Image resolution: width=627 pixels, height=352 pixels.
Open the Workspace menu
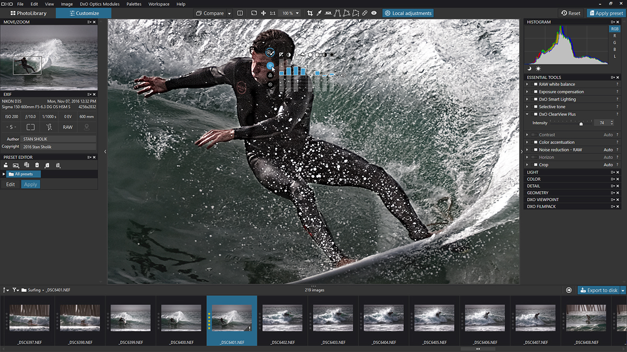tap(159, 4)
